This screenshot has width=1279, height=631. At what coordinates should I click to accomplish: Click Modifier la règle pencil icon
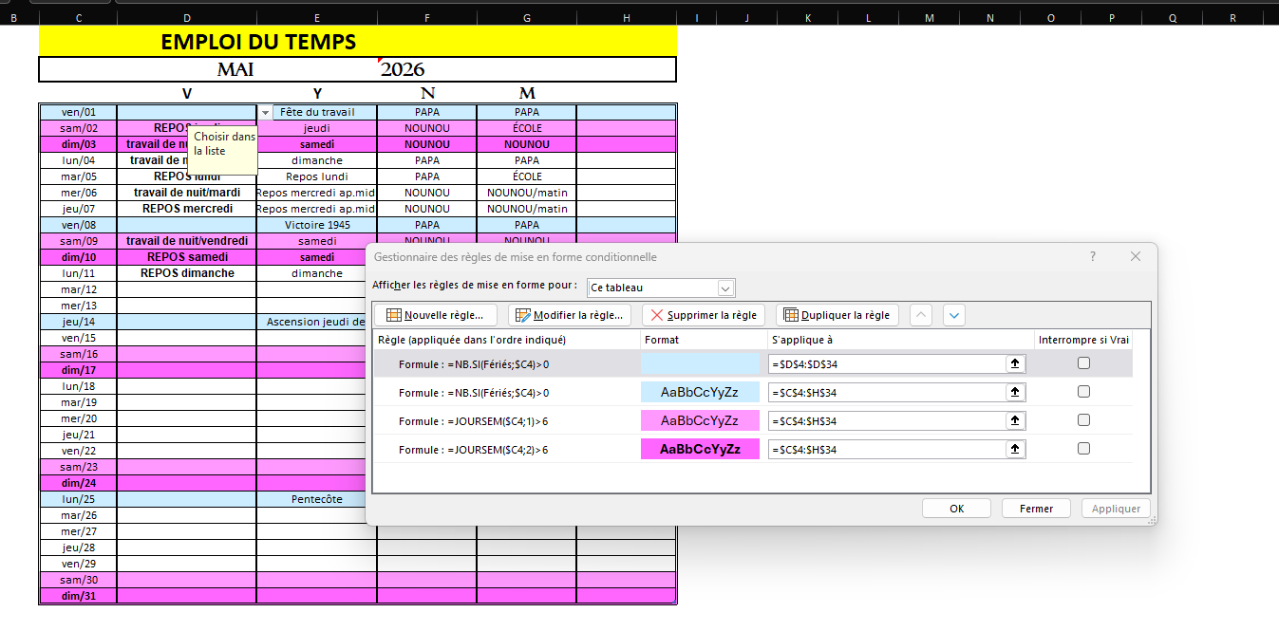[x=522, y=315]
